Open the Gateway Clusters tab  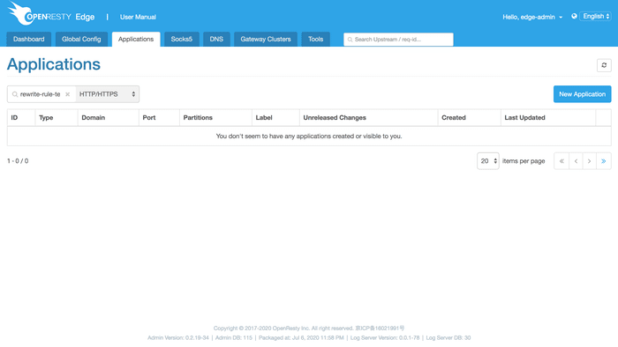point(266,40)
